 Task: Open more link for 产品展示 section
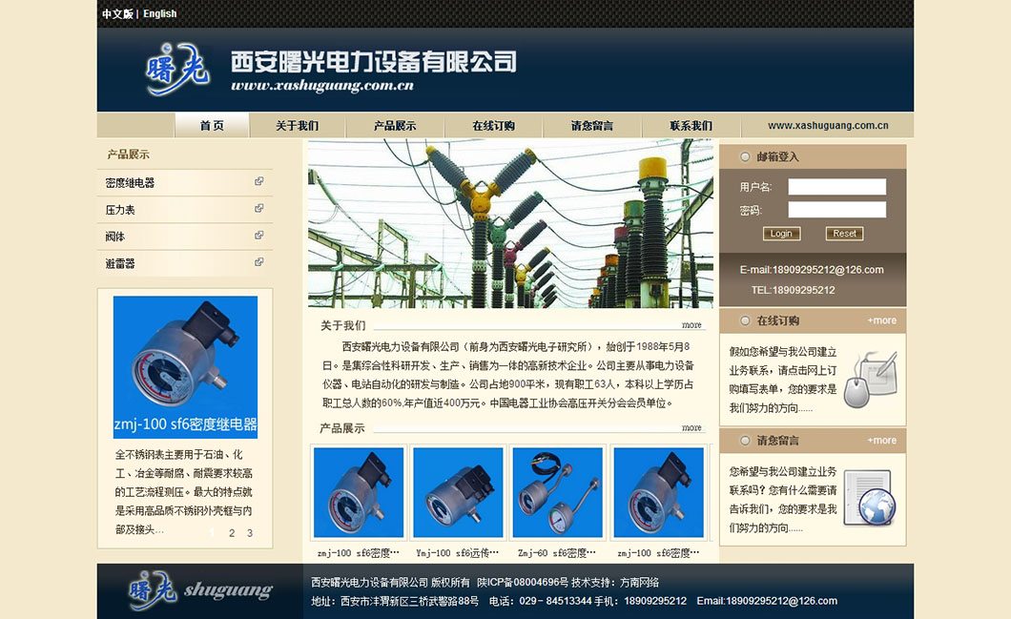point(691,427)
